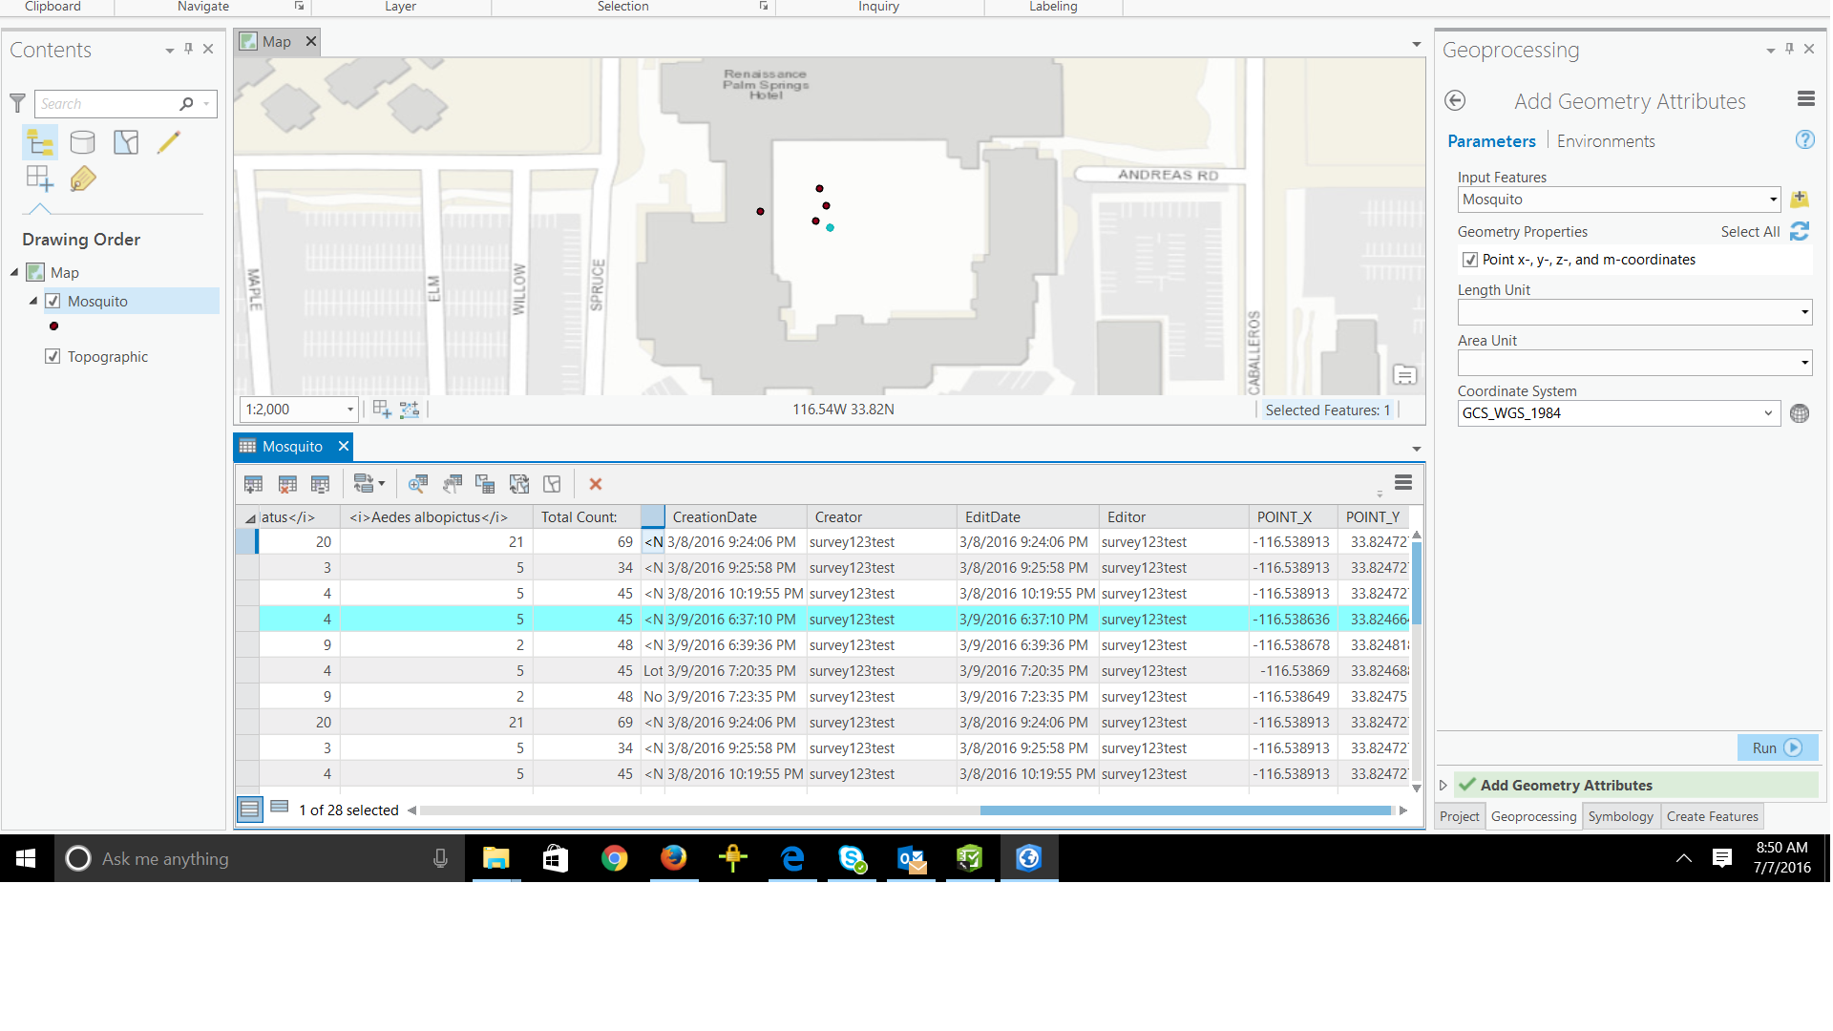Open Windows Start menu
The image size is (1833, 1031).
tap(26, 858)
